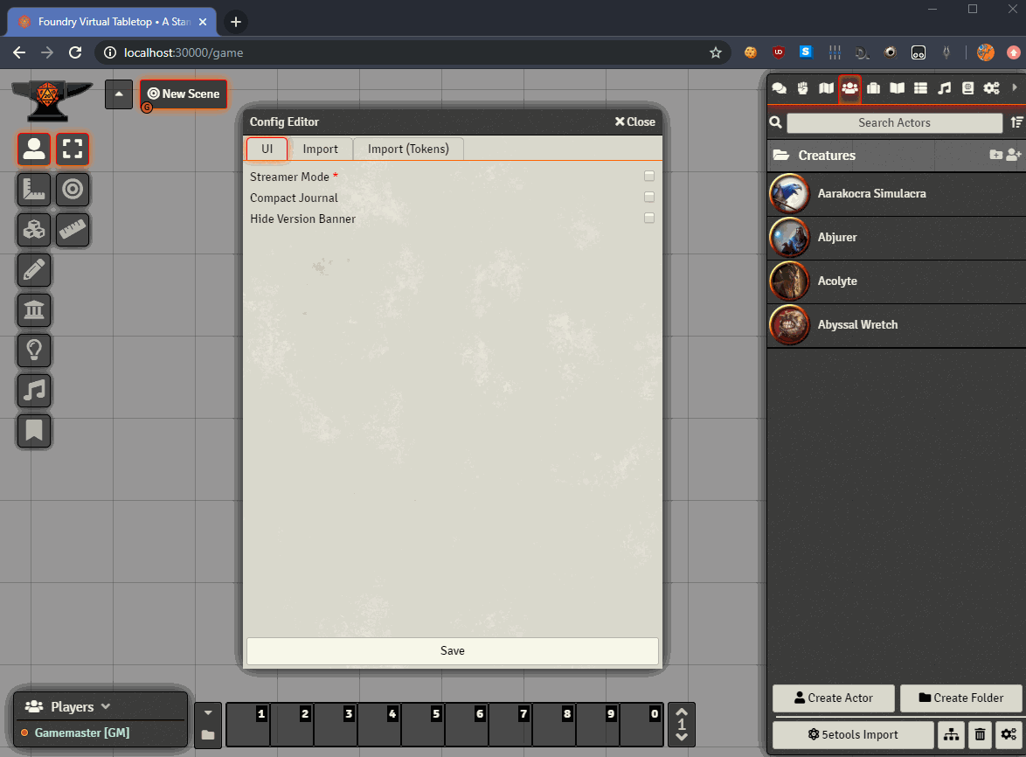Open the Journal Notes bookmark tool

[34, 431]
